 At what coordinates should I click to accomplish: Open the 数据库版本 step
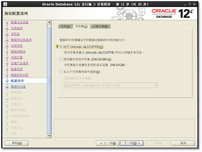pyautogui.click(x=18, y=51)
